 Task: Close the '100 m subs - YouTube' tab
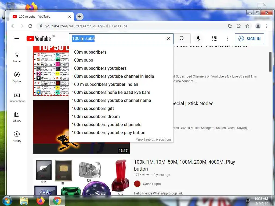pos(70,17)
